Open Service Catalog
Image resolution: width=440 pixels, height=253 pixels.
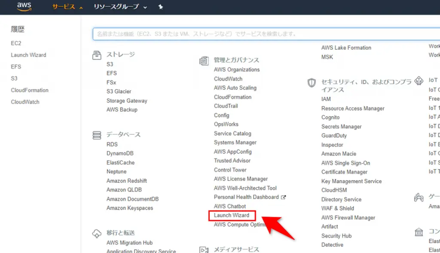(232, 133)
